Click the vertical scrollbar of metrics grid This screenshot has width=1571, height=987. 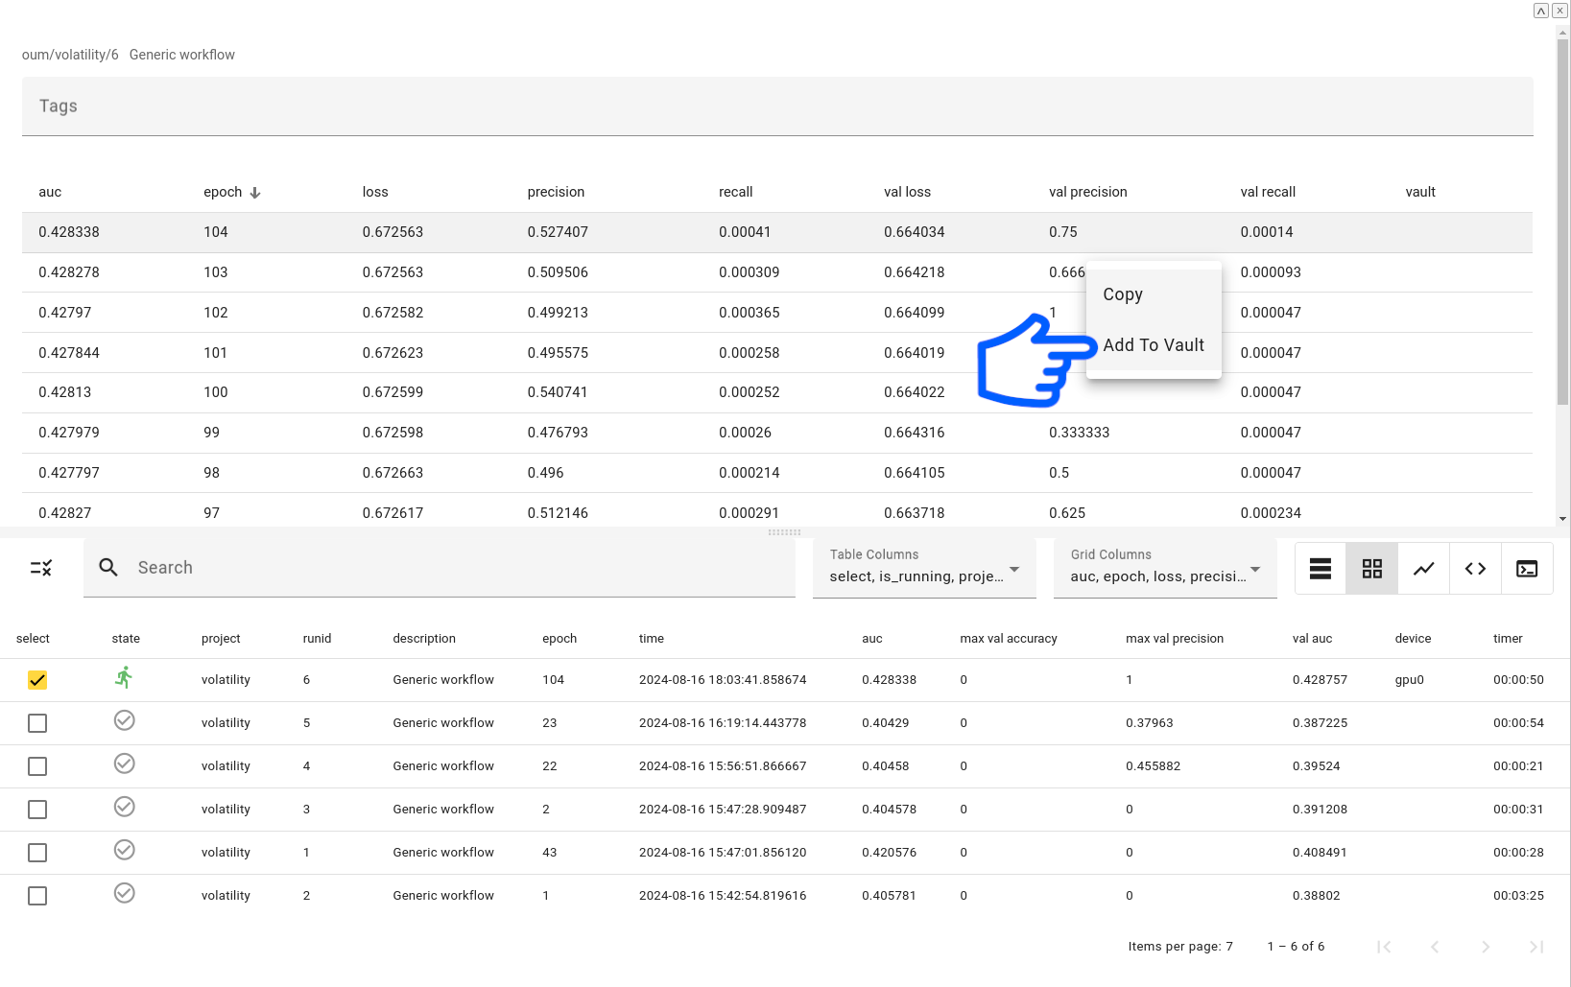click(x=1562, y=221)
